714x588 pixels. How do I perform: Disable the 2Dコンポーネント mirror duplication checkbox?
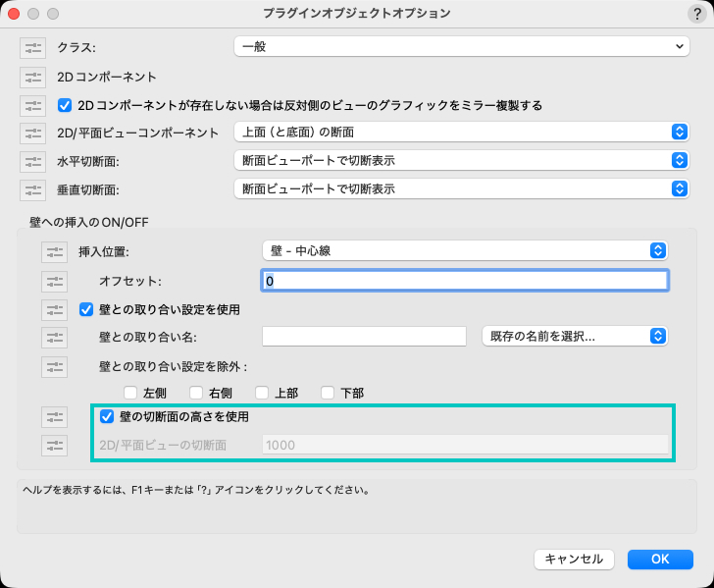(66, 105)
